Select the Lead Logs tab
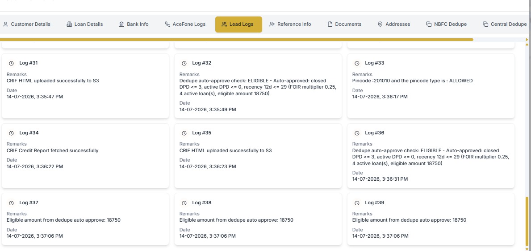 point(238,24)
